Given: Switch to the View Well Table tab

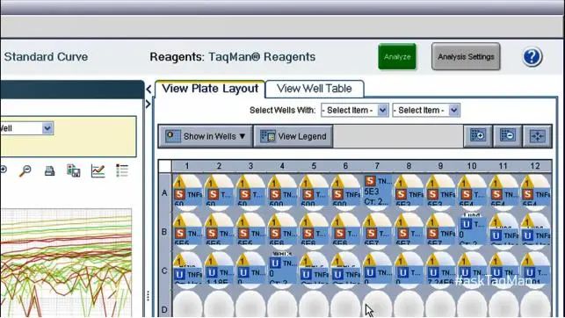Looking at the screenshot, I should [x=315, y=89].
